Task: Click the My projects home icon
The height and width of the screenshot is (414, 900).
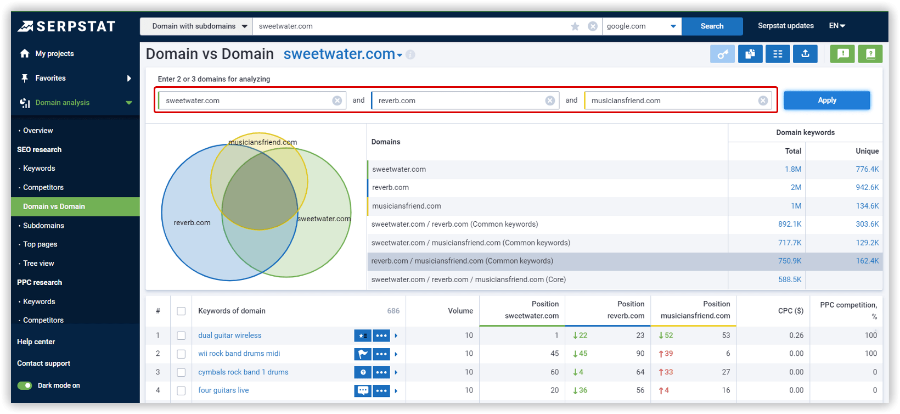Action: point(25,53)
